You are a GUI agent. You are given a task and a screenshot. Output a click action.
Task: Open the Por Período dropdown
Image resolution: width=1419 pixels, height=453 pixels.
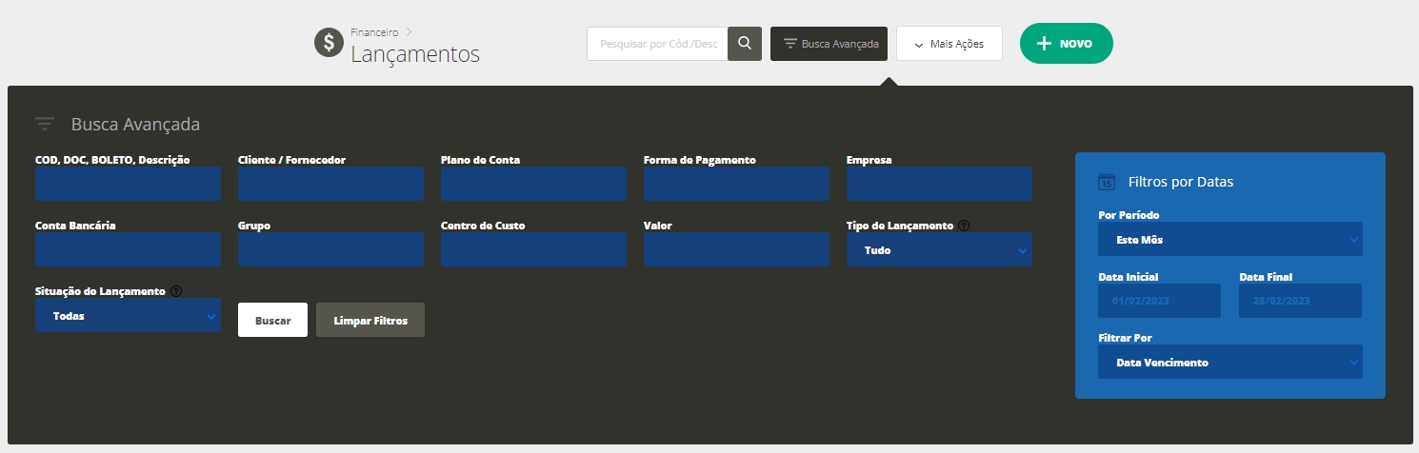point(1229,240)
